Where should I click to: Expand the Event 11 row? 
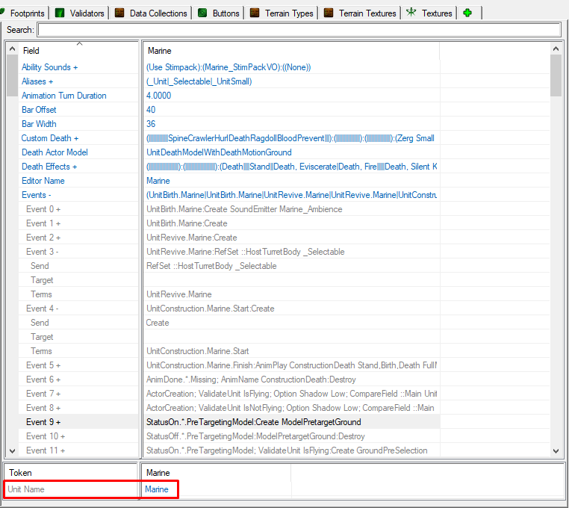63,450
